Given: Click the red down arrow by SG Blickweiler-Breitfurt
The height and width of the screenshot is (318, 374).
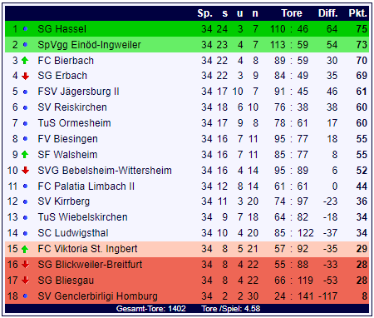Looking at the screenshot, I should pyautogui.click(x=25, y=265).
